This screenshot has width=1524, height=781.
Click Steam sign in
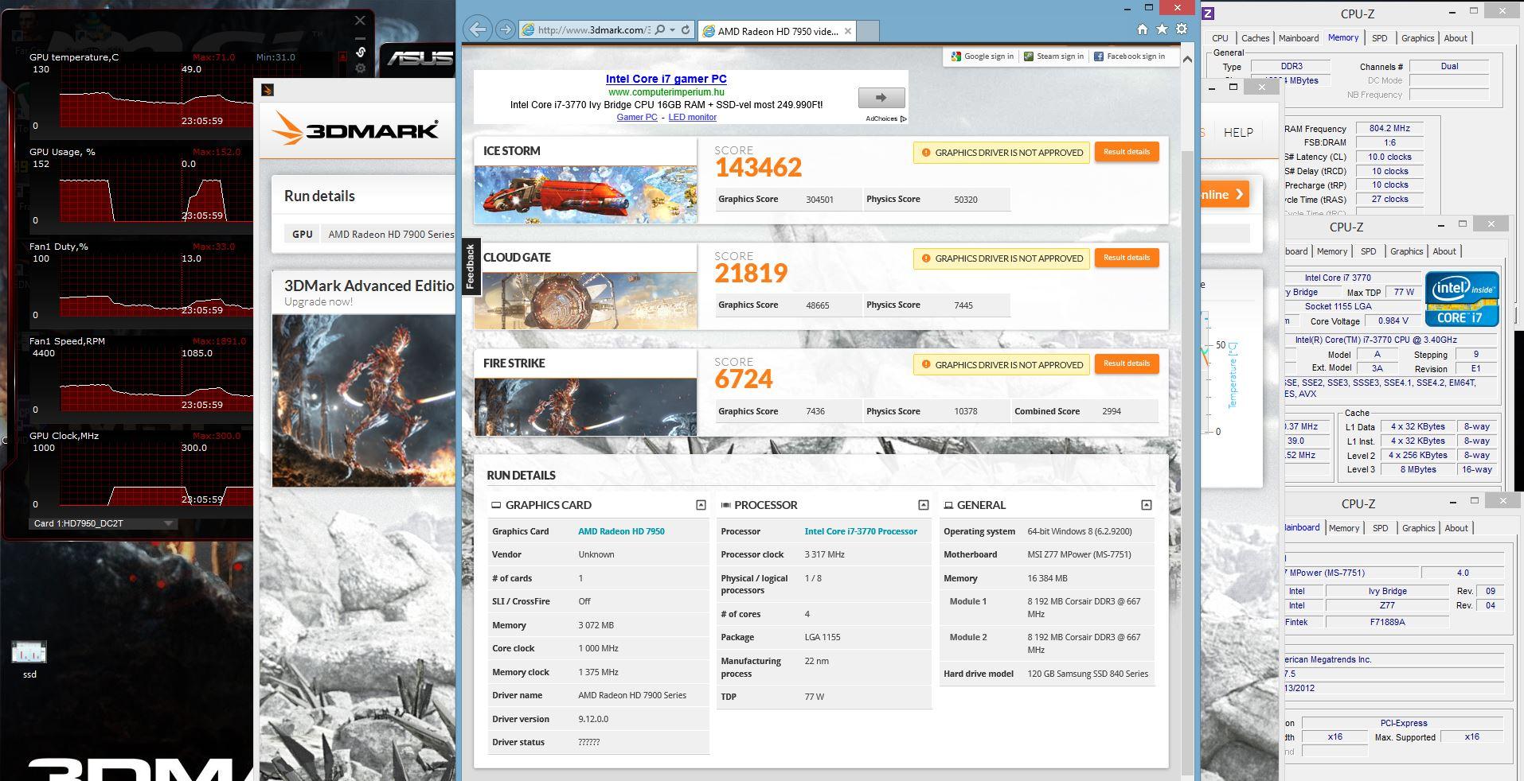point(1053,56)
